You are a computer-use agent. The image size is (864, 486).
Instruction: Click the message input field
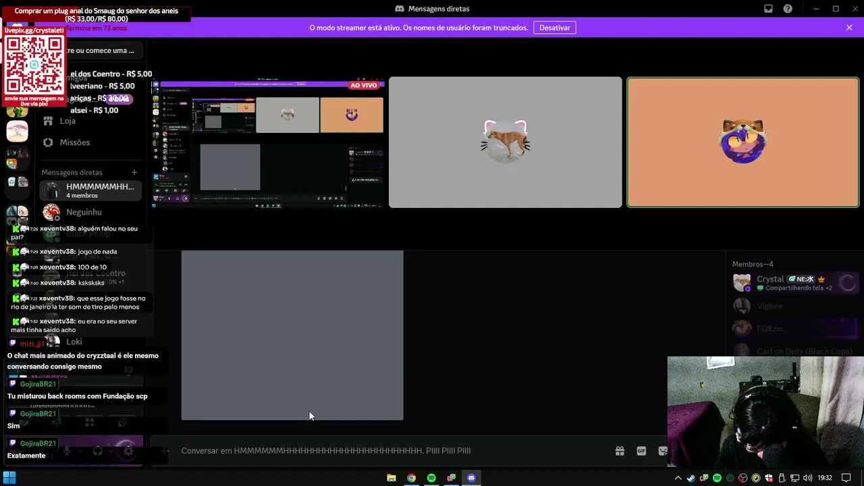391,451
